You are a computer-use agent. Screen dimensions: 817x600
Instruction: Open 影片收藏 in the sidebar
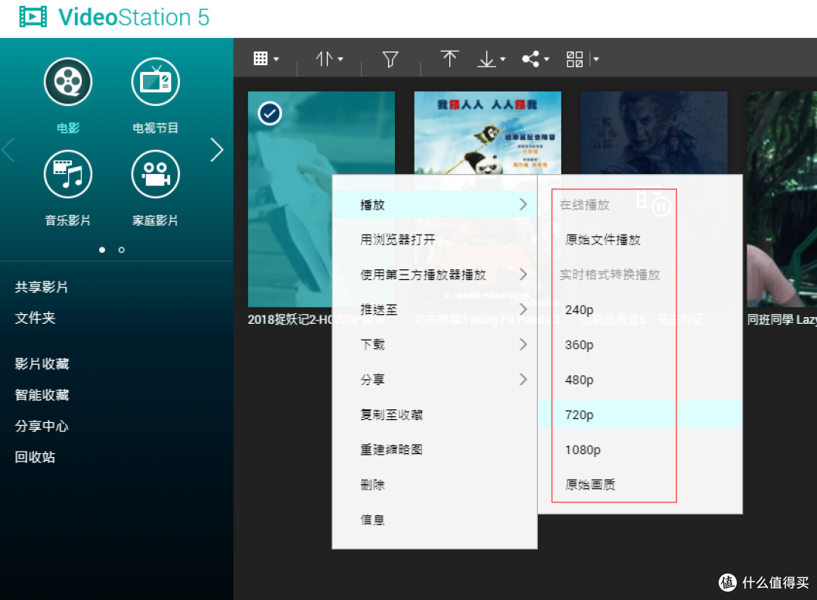coord(42,363)
